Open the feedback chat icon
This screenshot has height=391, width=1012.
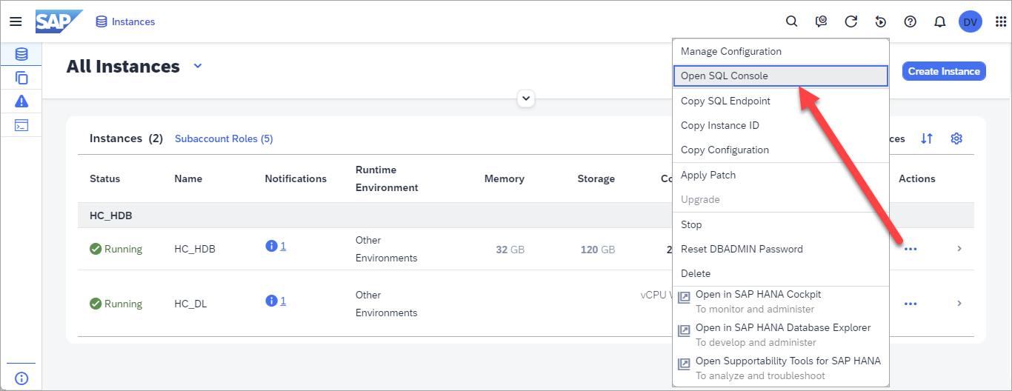pos(821,21)
